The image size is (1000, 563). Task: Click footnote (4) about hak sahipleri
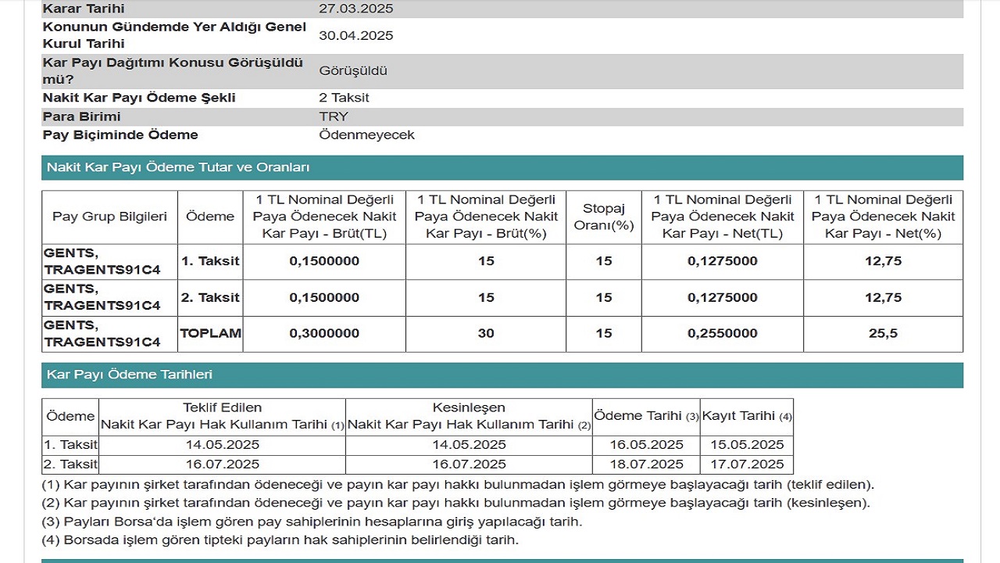[280, 540]
